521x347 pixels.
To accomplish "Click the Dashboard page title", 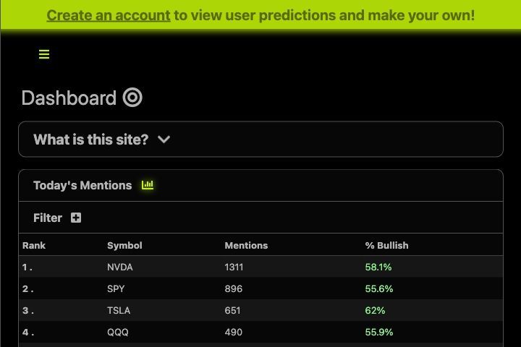I will coord(69,98).
